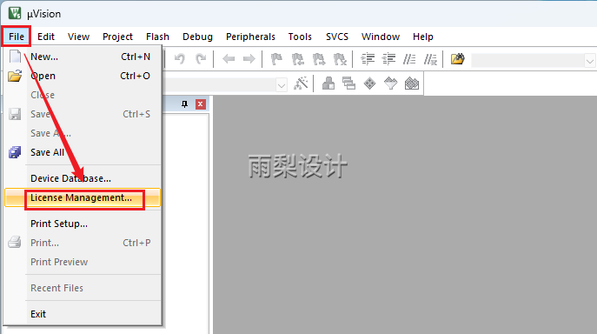Click Manage Multi-Project Workspace icon
597x334 pixels.
(348, 83)
